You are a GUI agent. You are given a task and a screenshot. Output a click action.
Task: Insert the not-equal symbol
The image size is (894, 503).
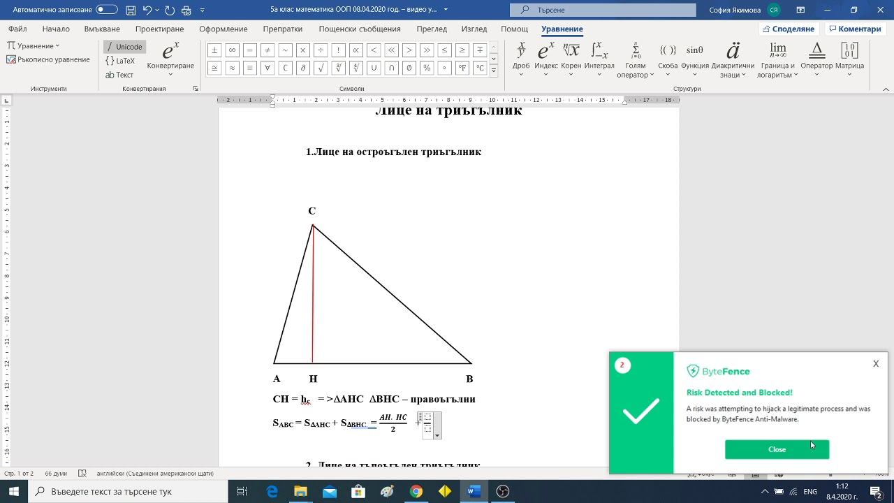coord(268,50)
